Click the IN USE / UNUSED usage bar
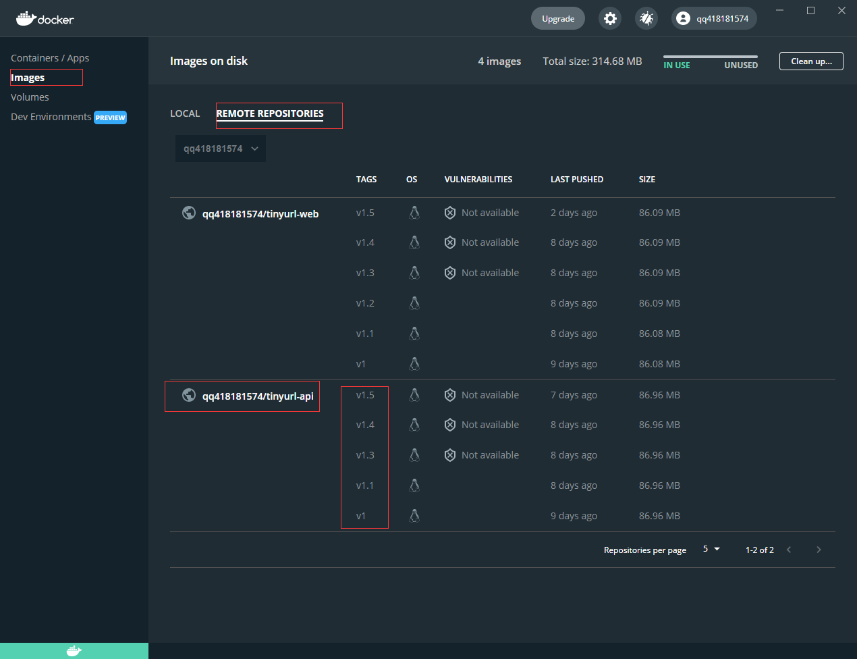This screenshot has height=659, width=857. (x=711, y=57)
